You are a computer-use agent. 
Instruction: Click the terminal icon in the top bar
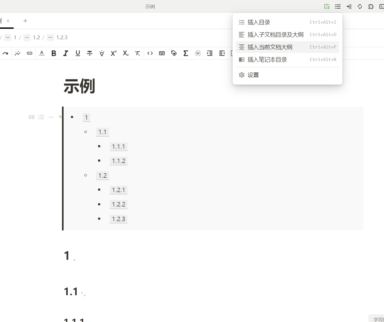coord(381,6)
